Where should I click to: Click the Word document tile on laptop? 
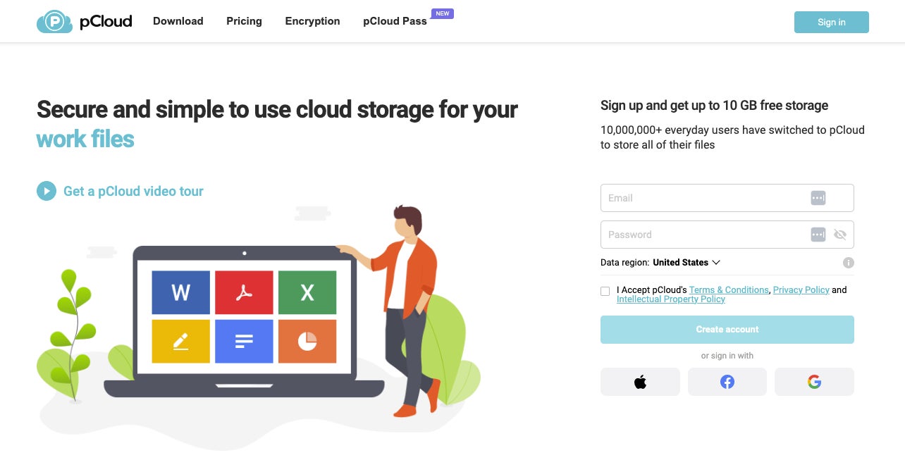[181, 292]
